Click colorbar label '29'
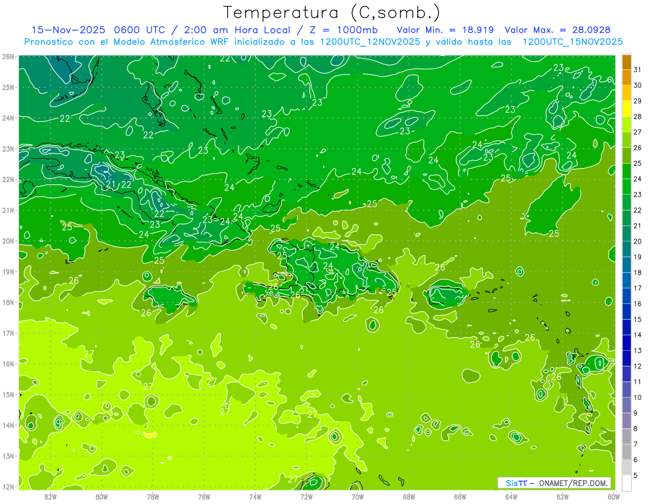 (x=637, y=101)
